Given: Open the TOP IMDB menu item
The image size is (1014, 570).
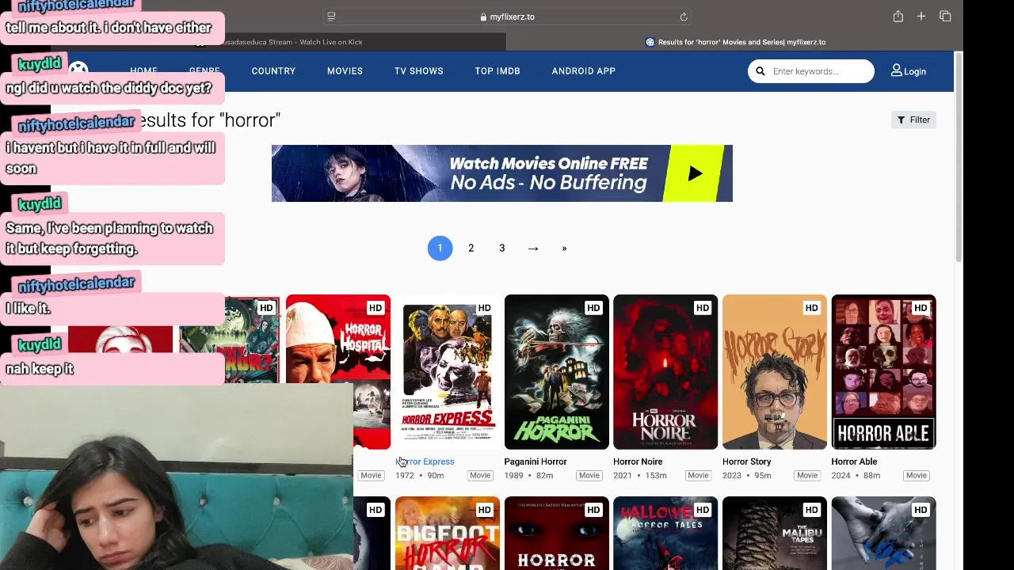Looking at the screenshot, I should click(497, 71).
